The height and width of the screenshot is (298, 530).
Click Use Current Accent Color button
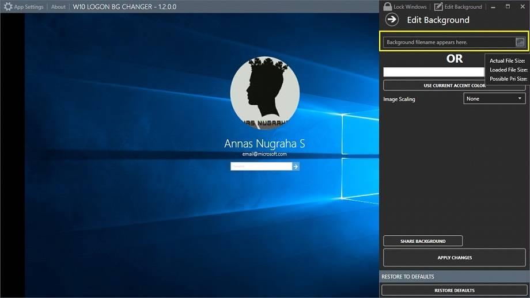pyautogui.click(x=455, y=85)
